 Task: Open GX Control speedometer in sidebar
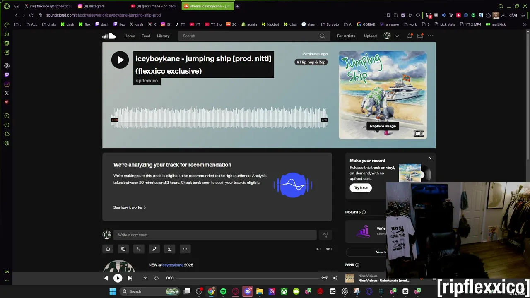pos(7,25)
